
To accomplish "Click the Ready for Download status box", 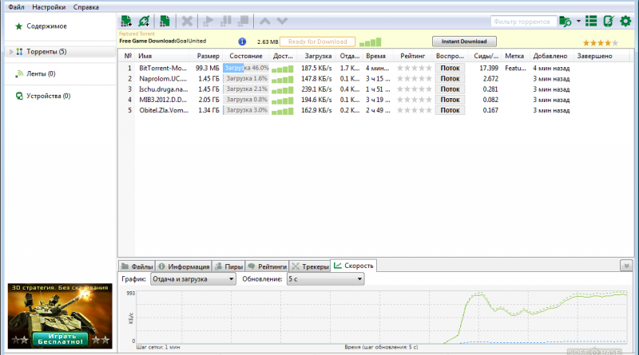I will tap(317, 42).
